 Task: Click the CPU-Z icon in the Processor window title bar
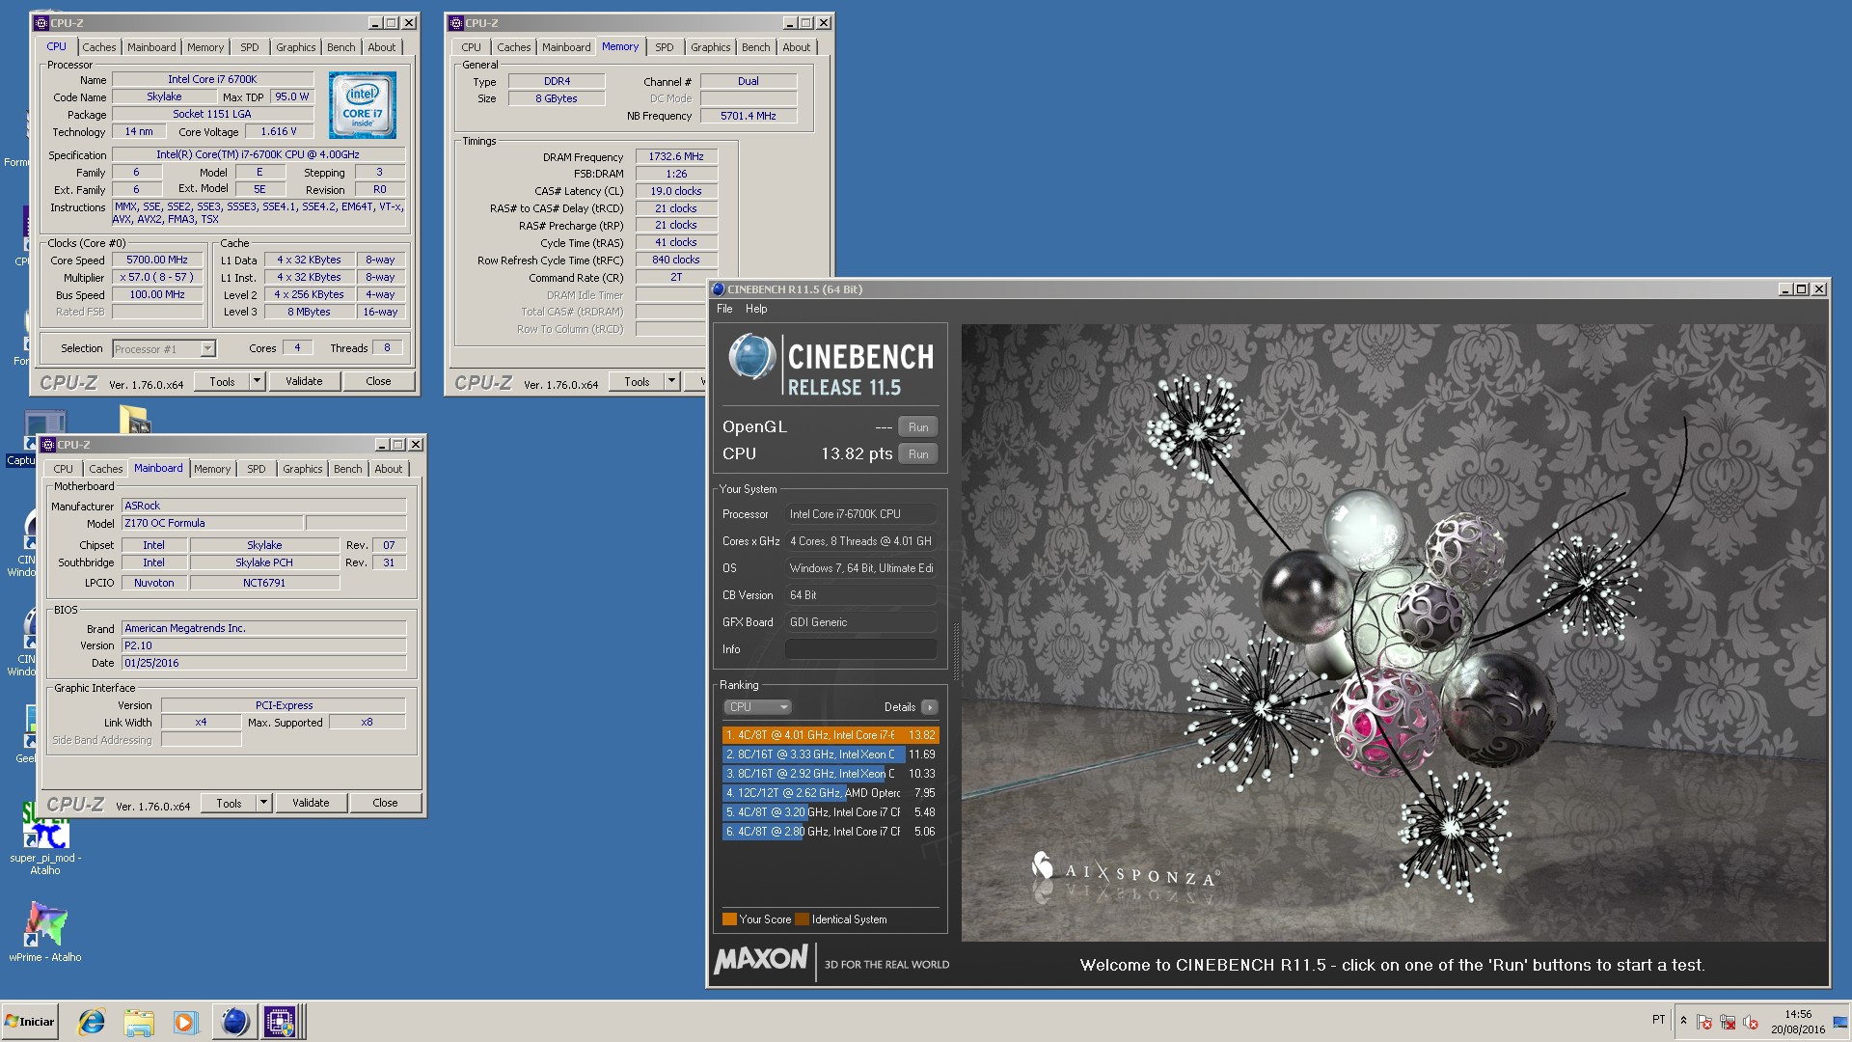coord(41,23)
